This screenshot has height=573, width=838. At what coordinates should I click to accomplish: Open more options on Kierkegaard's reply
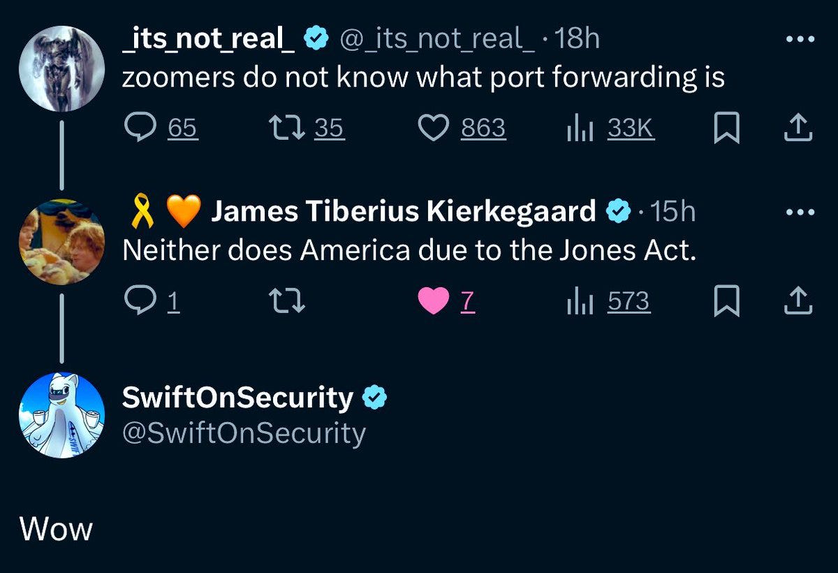[x=800, y=212]
